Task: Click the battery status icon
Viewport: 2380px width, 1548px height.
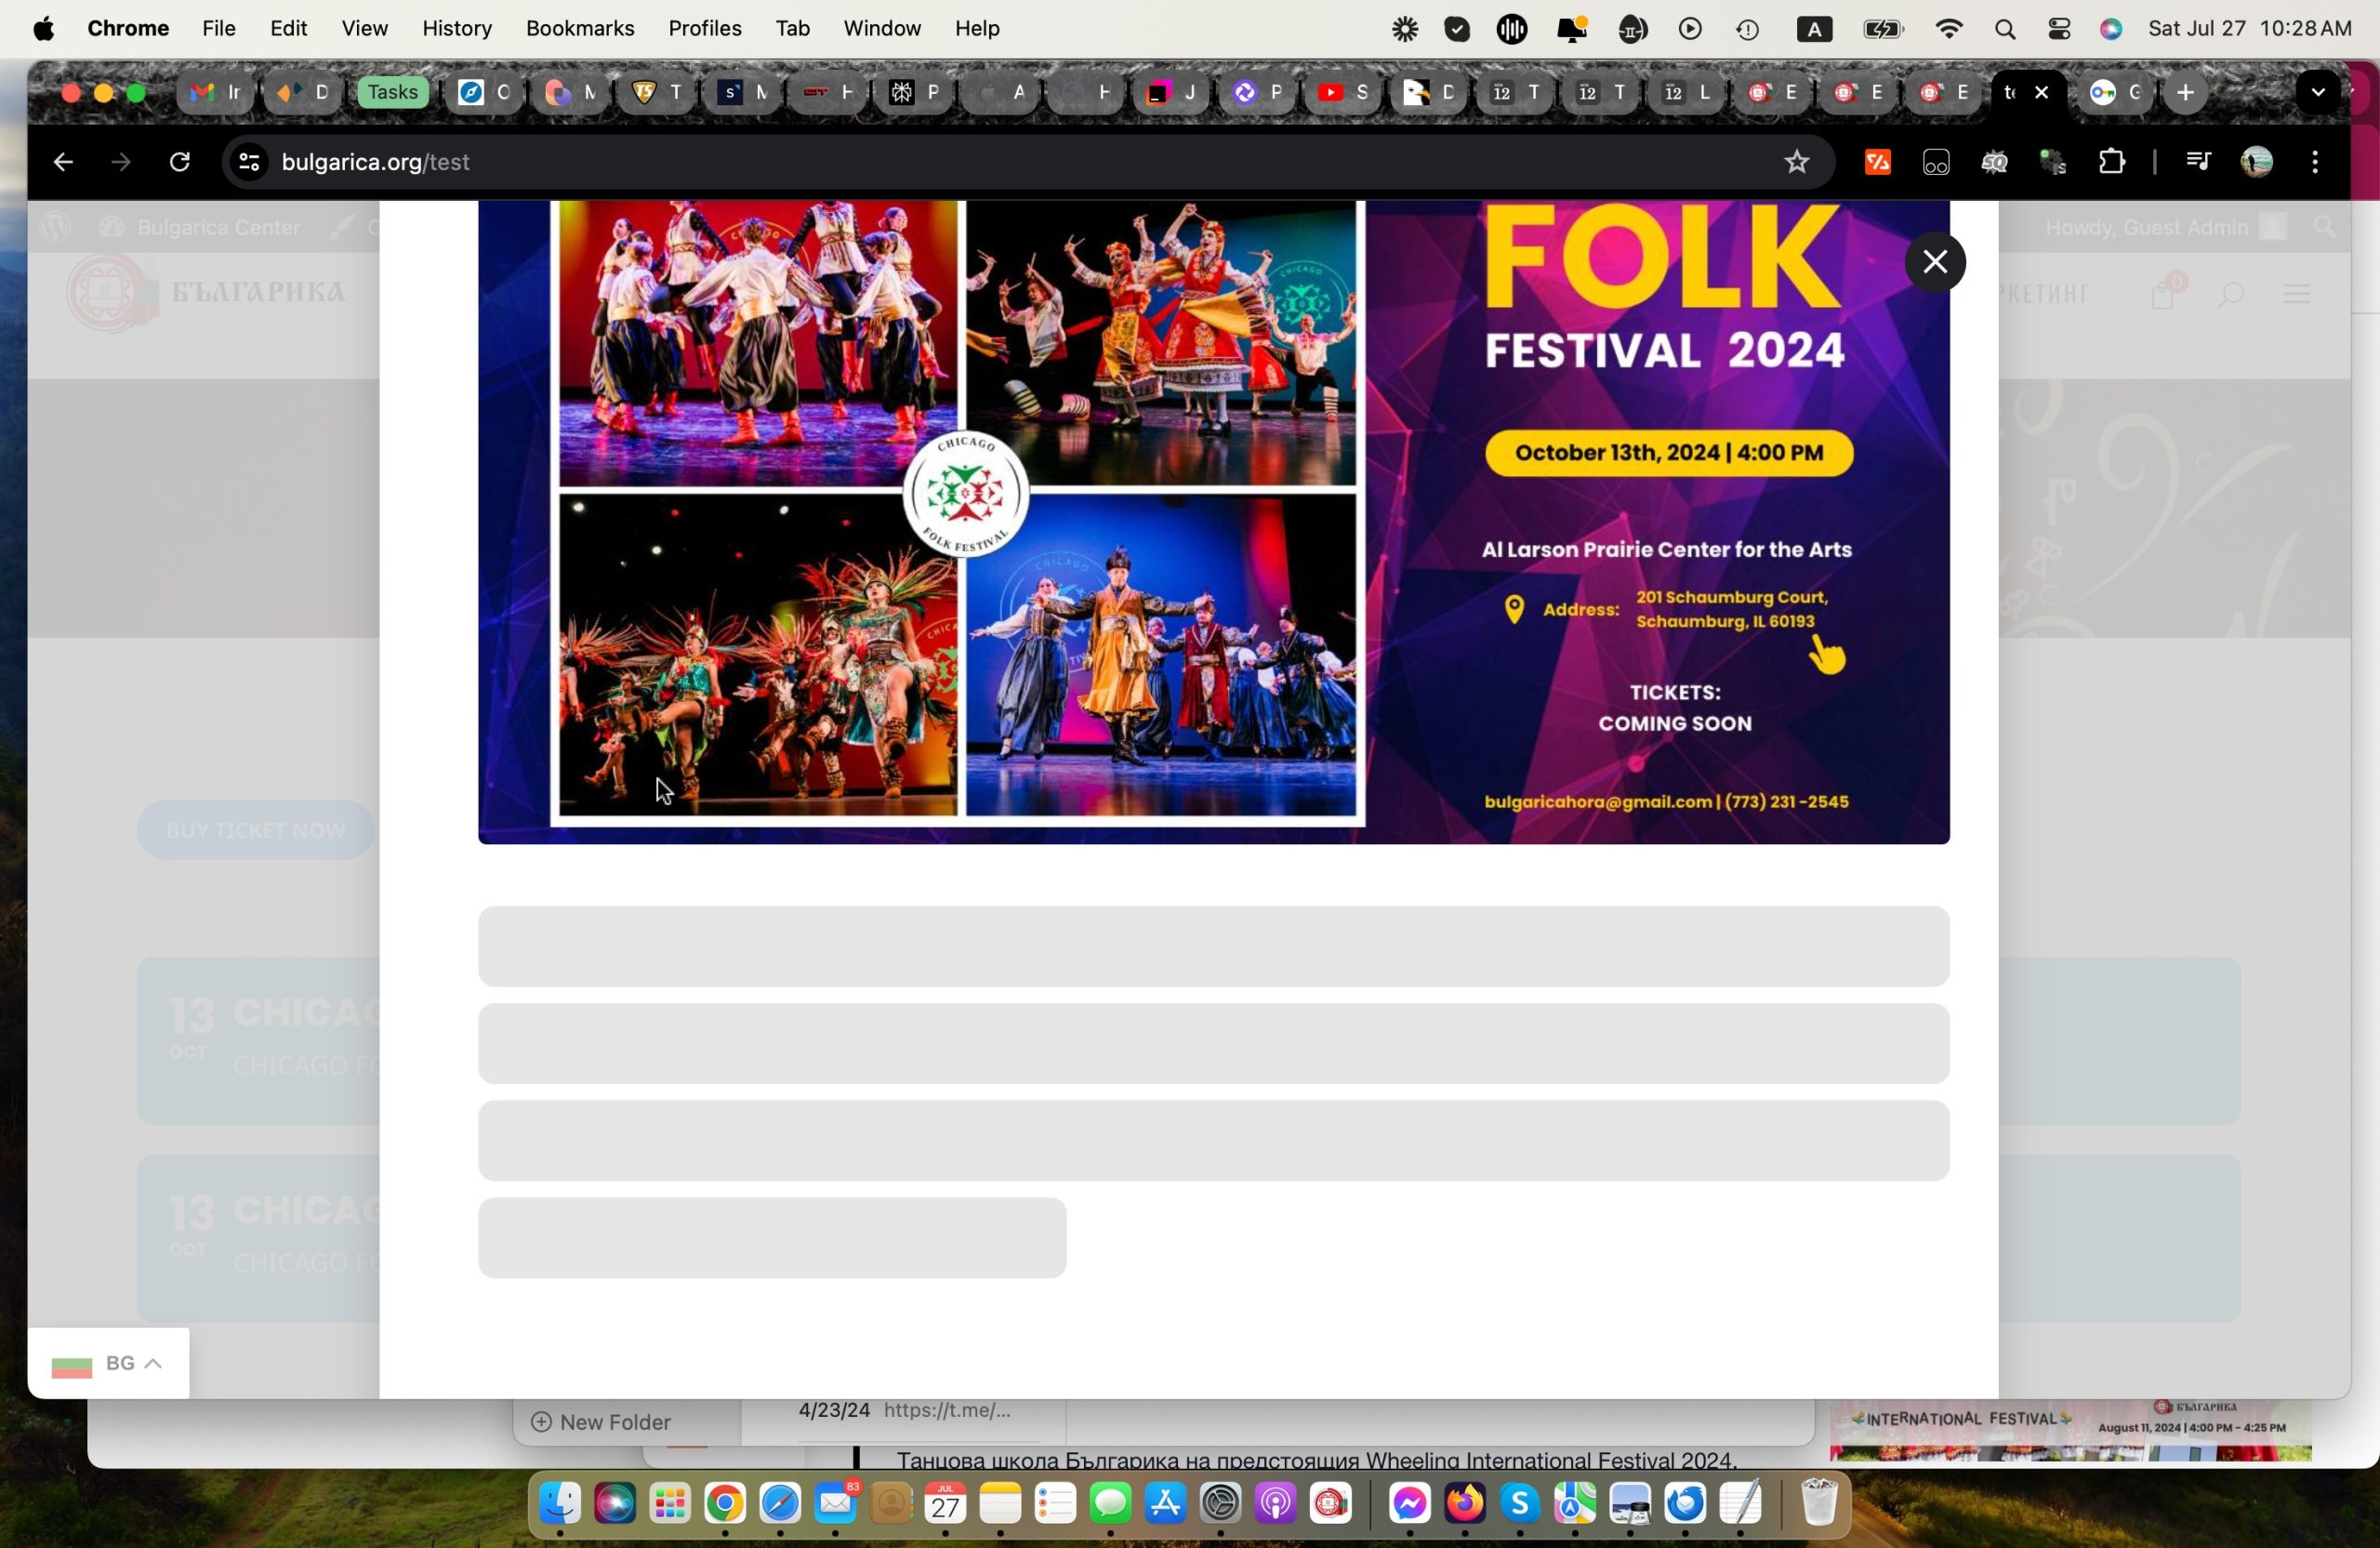Action: (1883, 29)
